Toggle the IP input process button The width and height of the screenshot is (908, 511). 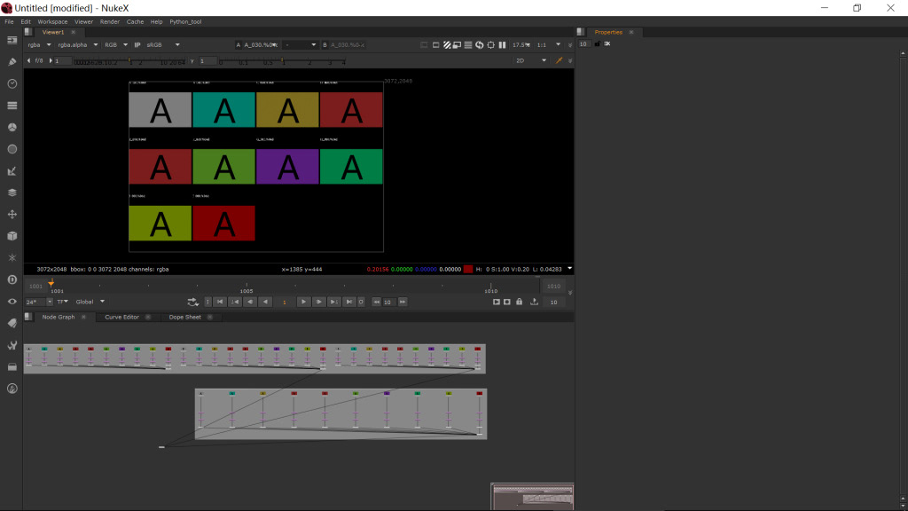pyautogui.click(x=137, y=44)
